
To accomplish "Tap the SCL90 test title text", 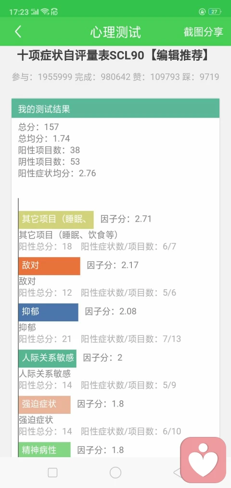I will [114, 56].
